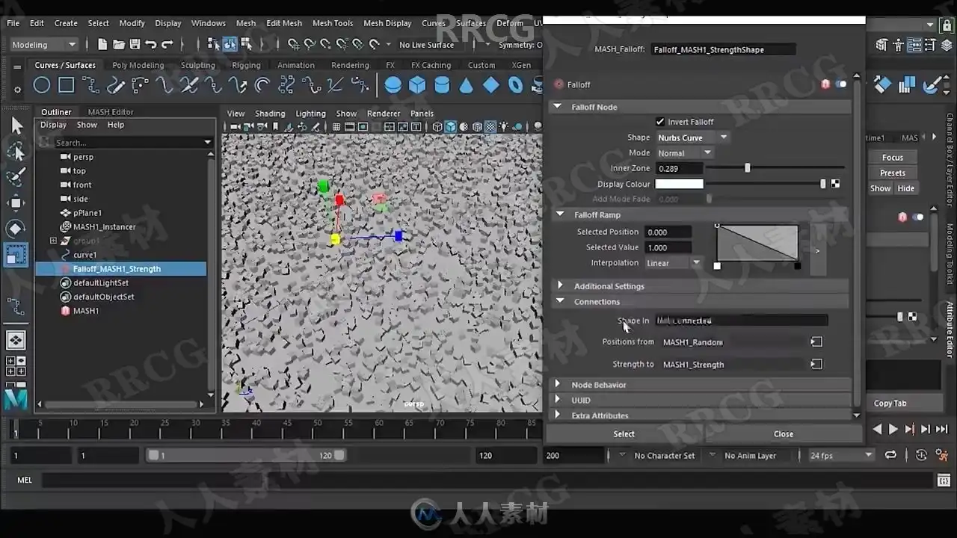957x538 pixels.
Task: Click the Copy Tab button
Action: 890,403
